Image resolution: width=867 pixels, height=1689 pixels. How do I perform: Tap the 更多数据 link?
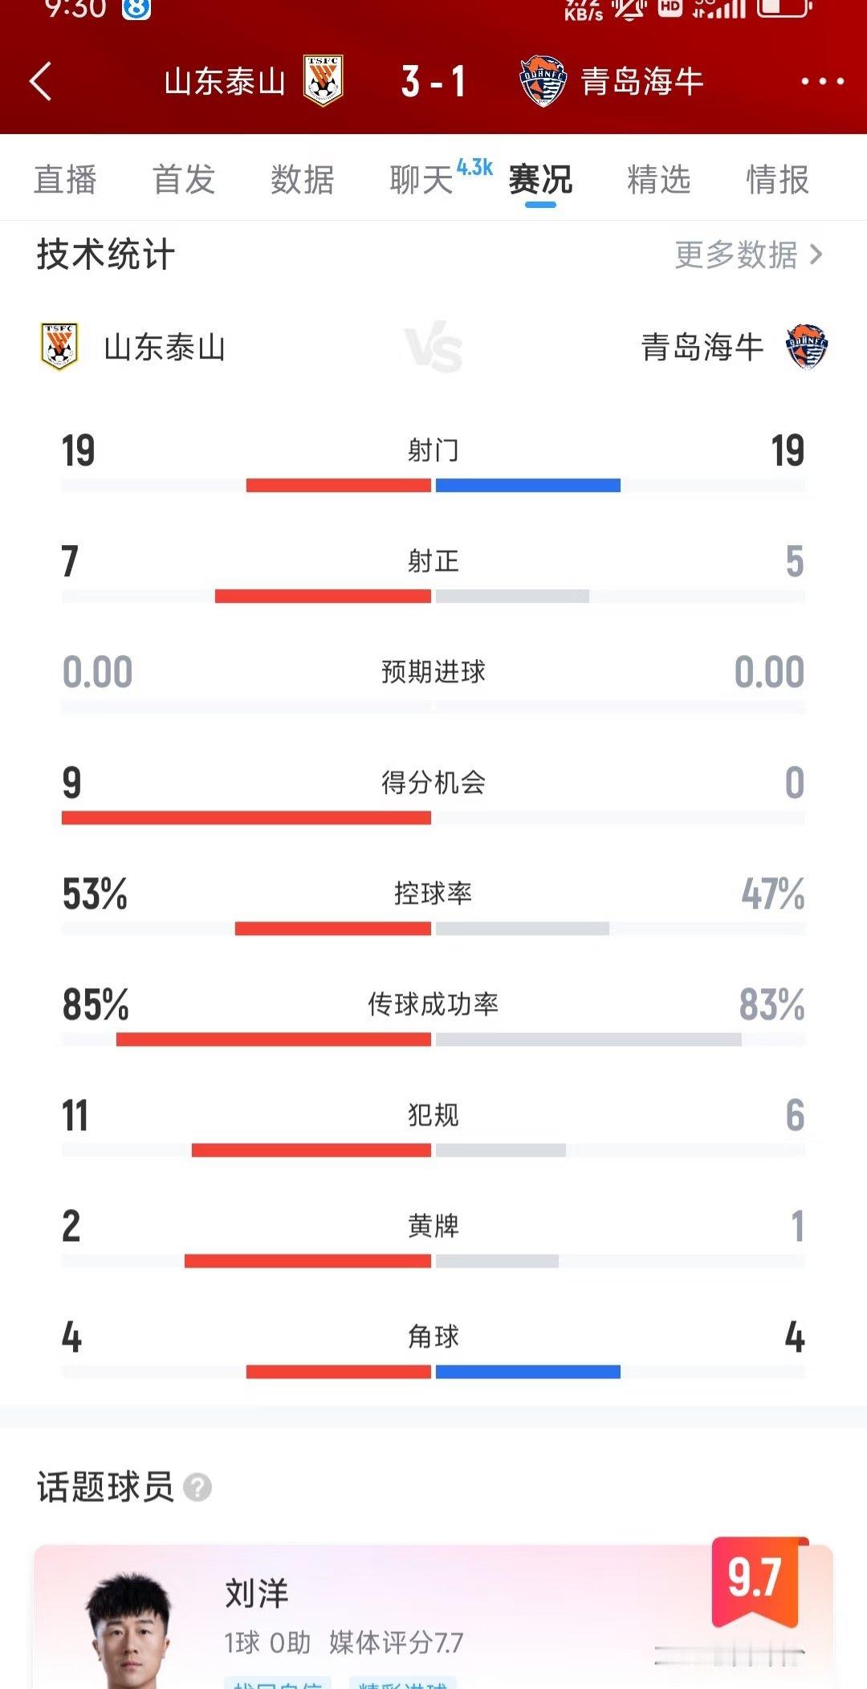click(736, 255)
